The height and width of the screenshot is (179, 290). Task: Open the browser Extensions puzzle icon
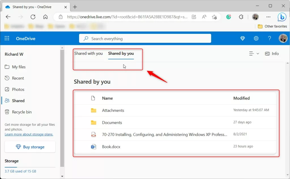click(x=241, y=17)
